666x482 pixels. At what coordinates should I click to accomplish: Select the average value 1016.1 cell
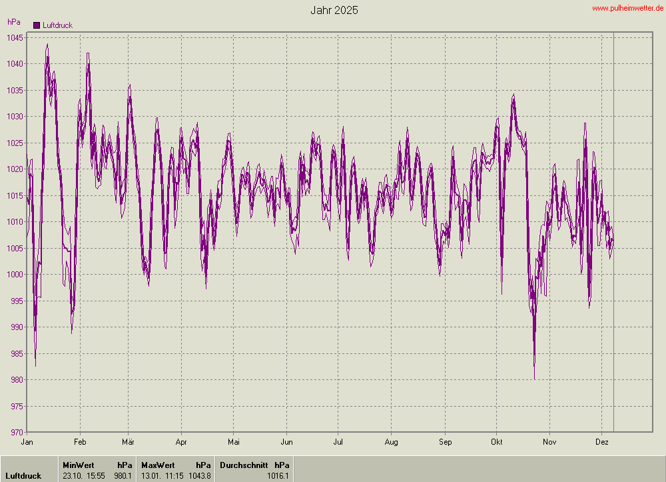[278, 476]
